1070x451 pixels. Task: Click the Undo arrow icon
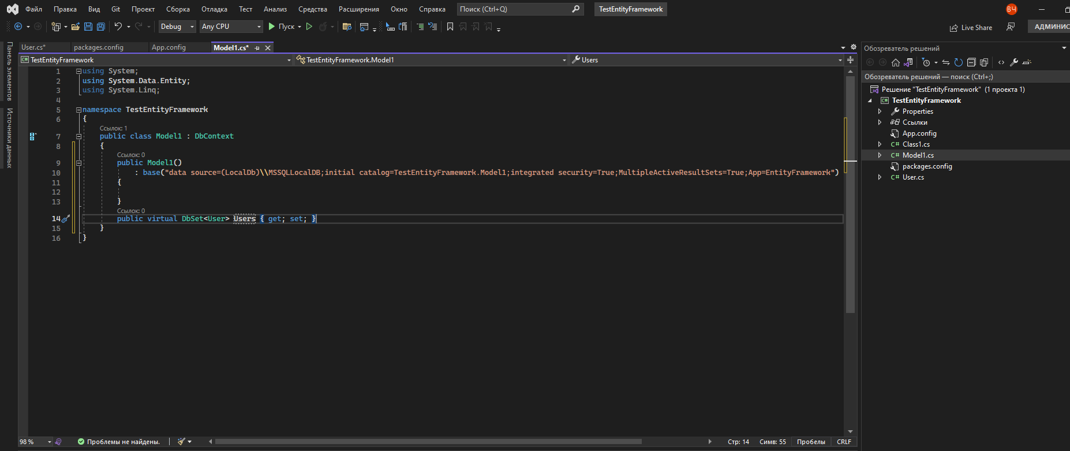[118, 27]
